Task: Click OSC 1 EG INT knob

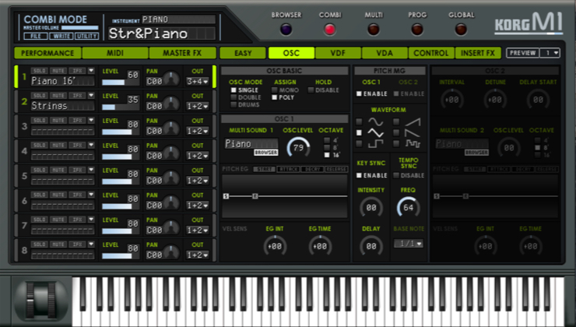Action: (x=275, y=246)
